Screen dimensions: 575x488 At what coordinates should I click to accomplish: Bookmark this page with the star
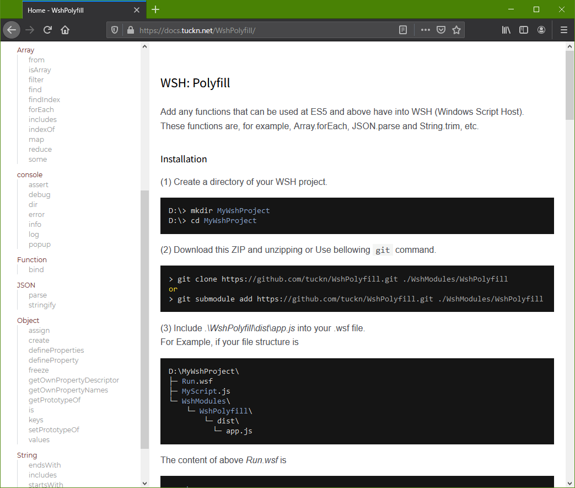tap(456, 30)
